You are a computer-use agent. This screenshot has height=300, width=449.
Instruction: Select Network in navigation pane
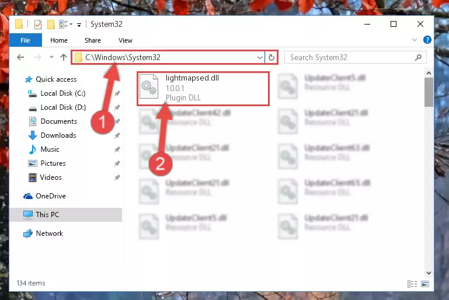(49, 233)
